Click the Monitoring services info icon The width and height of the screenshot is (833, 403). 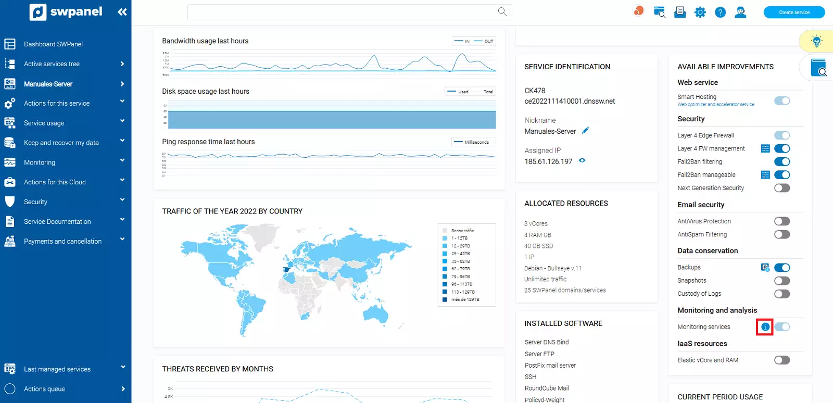click(765, 327)
